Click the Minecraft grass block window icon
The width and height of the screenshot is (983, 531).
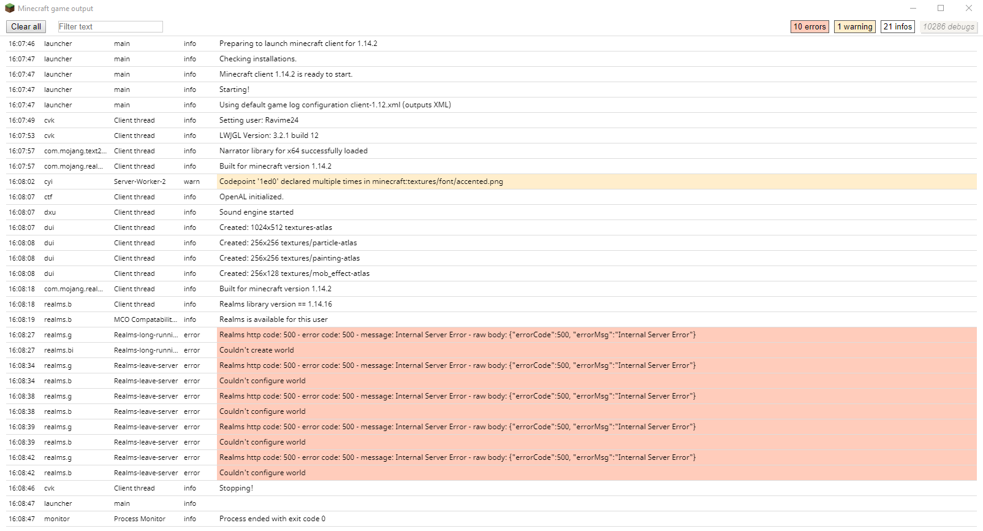[9, 9]
